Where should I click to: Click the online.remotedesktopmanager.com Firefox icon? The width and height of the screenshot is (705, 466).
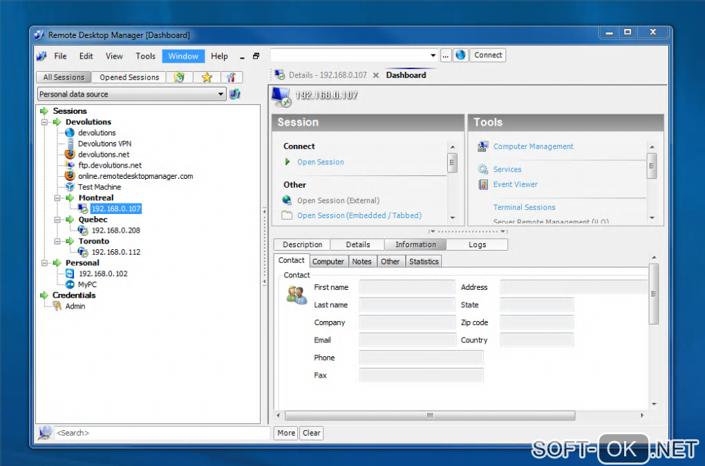tap(70, 176)
